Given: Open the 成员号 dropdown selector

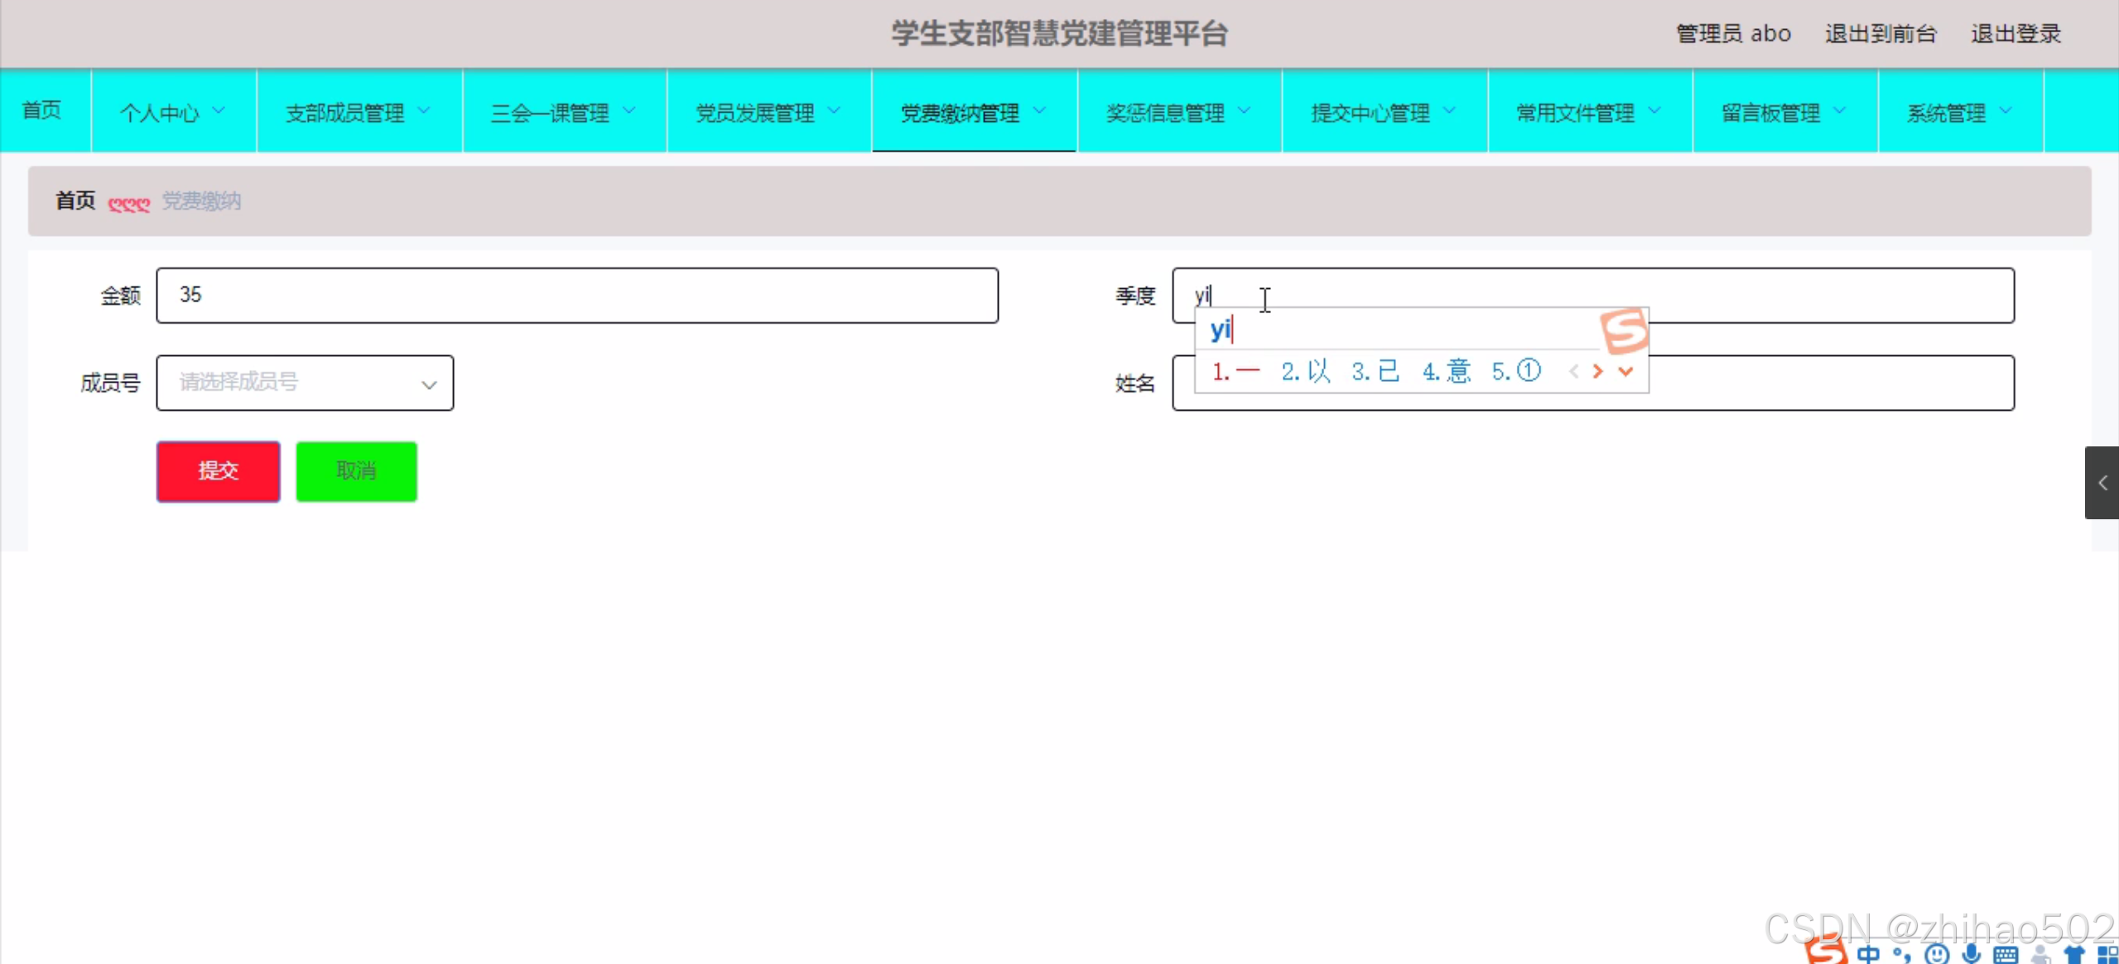Looking at the screenshot, I should tap(305, 383).
